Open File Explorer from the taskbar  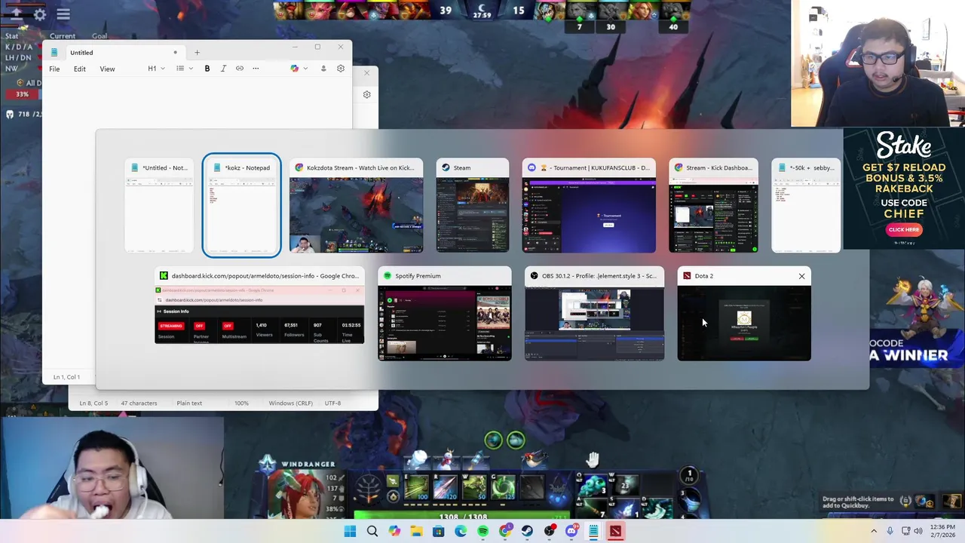(416, 531)
